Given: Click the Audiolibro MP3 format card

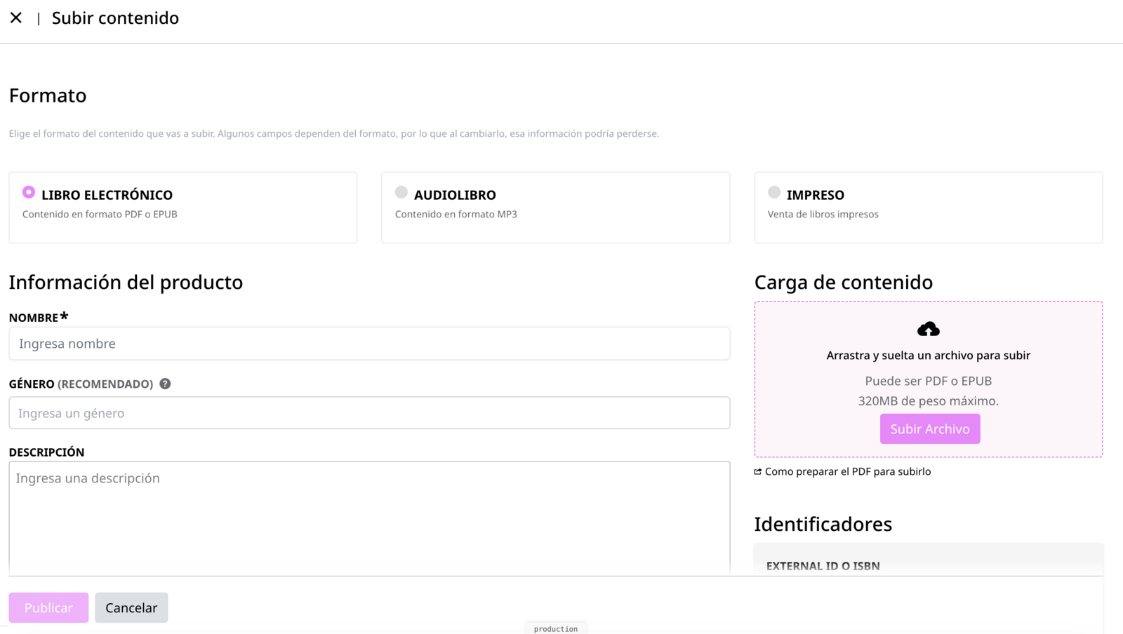Looking at the screenshot, I should point(556,208).
